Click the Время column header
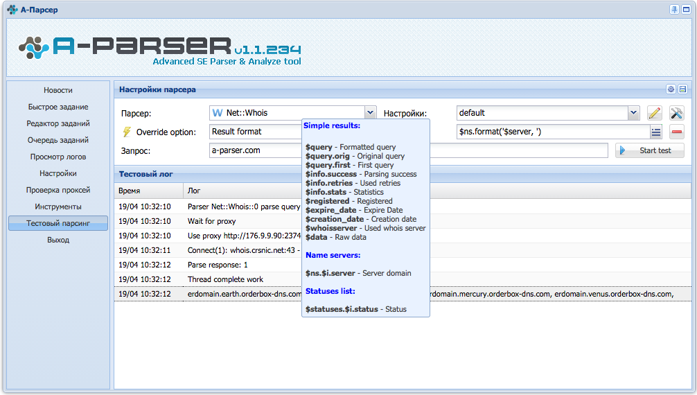 coord(148,191)
